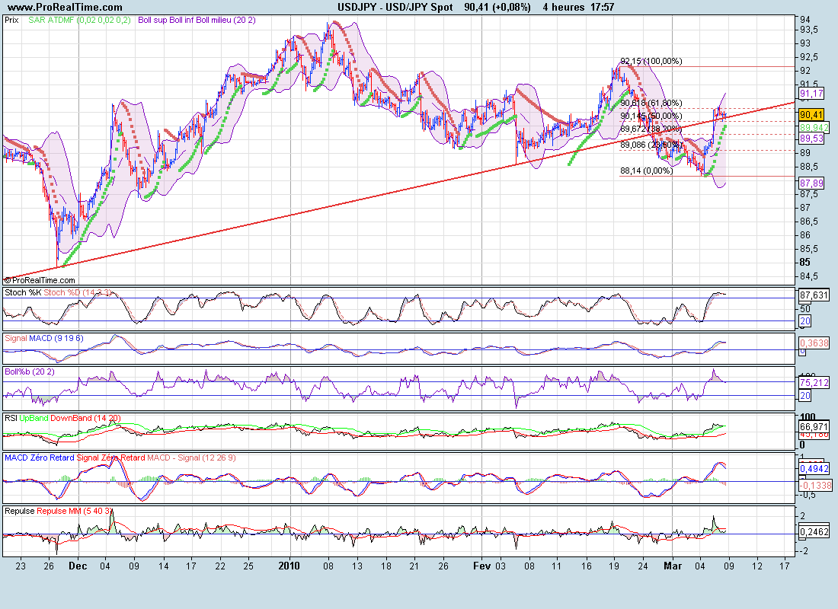Click the 88,5 price scale label

point(808,167)
